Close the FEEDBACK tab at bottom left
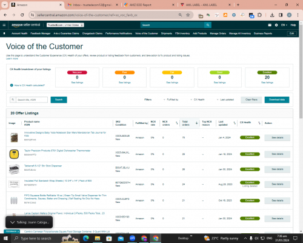This screenshot has width=303, height=243. click(x=18, y=231)
